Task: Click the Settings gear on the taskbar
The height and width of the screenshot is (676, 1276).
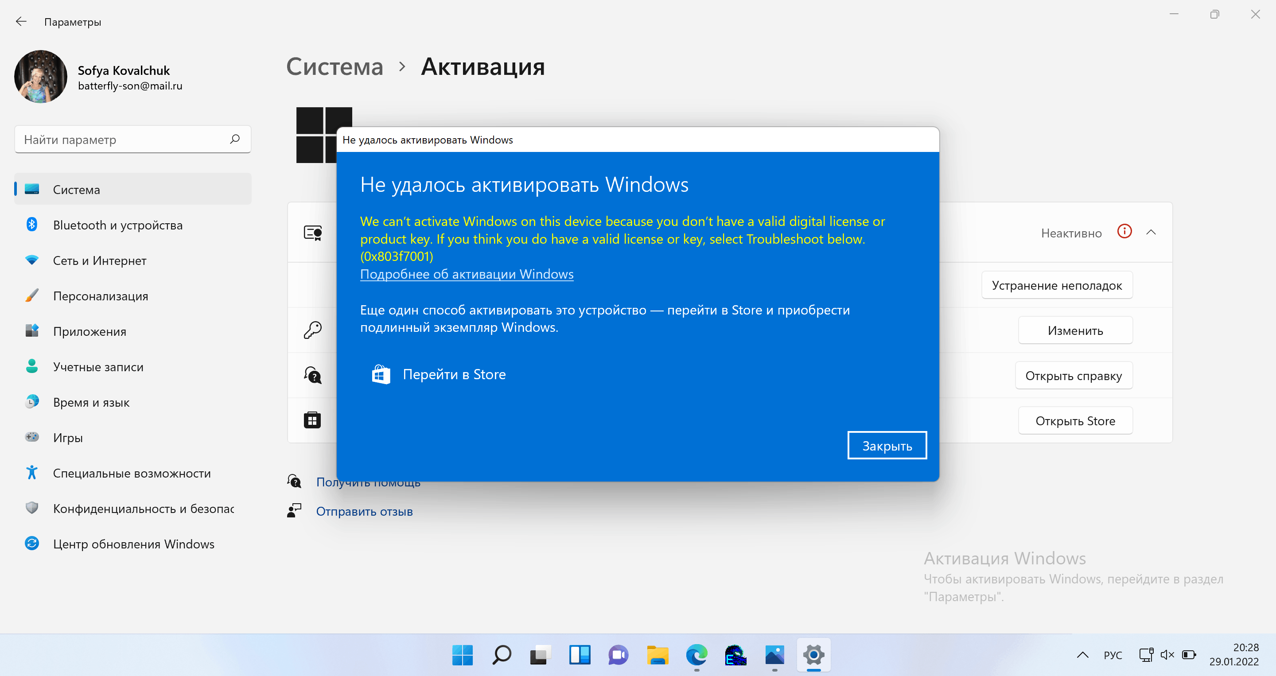Action: [x=813, y=655]
